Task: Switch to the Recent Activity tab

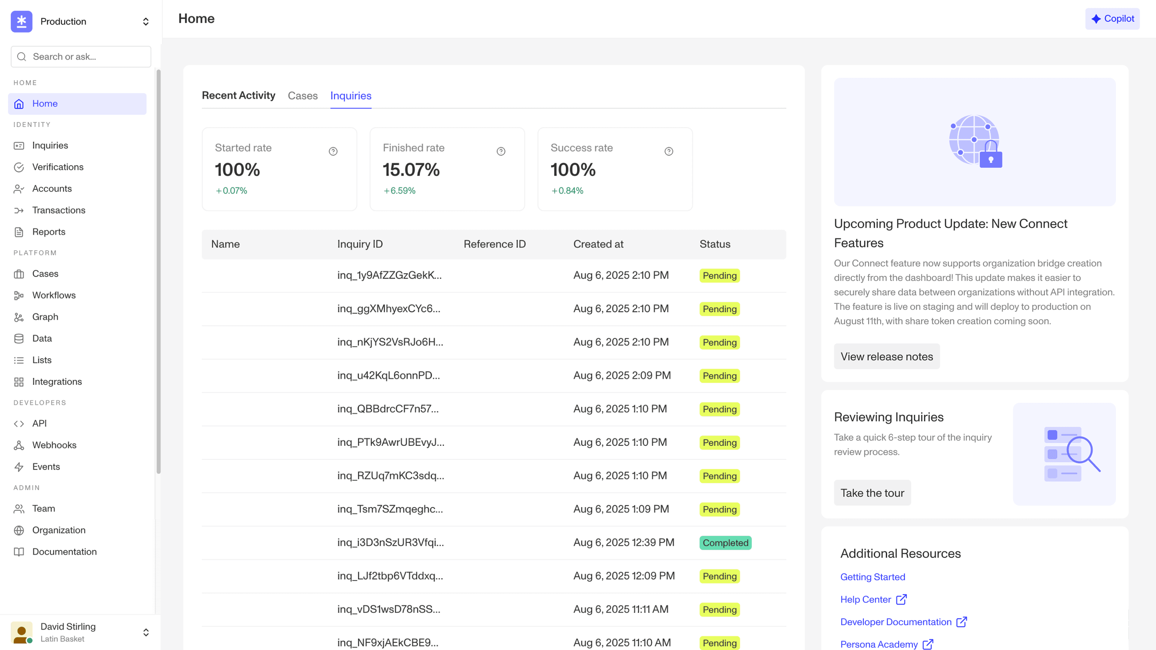Action: coord(238,96)
